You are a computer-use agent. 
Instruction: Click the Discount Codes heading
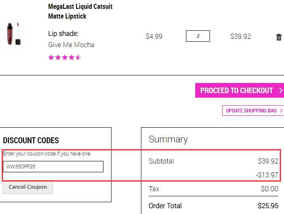click(31, 140)
